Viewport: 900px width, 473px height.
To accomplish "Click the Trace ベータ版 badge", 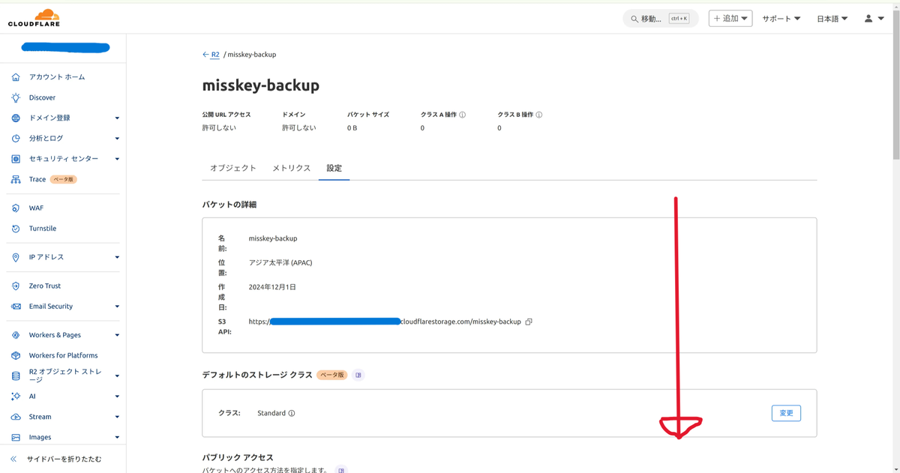I will pyautogui.click(x=64, y=180).
